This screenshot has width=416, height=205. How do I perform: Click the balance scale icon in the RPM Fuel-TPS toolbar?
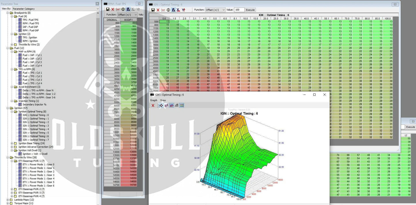[x=123, y=9]
